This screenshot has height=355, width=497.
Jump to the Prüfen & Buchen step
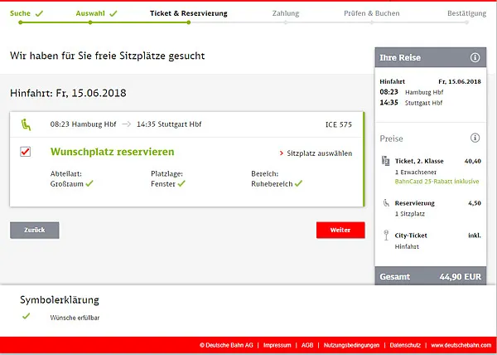tap(371, 13)
